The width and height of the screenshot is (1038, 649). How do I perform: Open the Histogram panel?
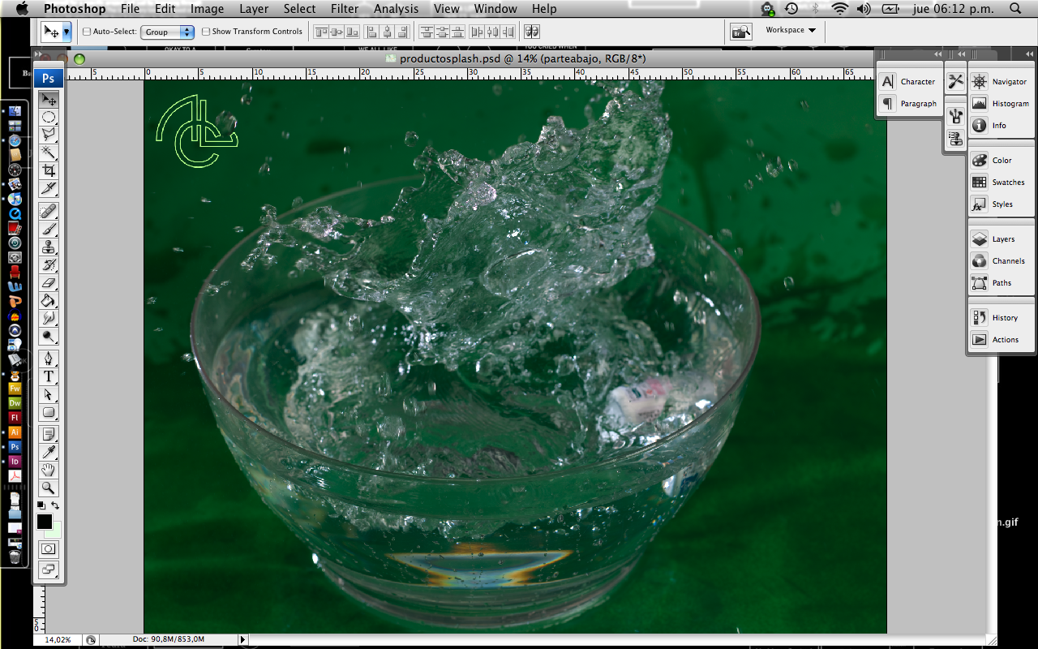(x=1006, y=103)
